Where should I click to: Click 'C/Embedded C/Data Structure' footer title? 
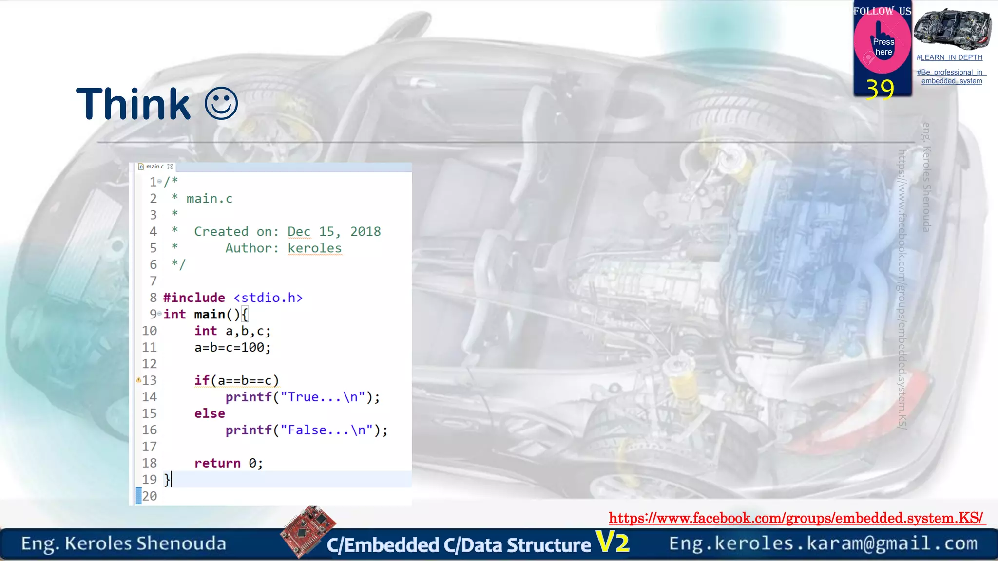point(459,545)
